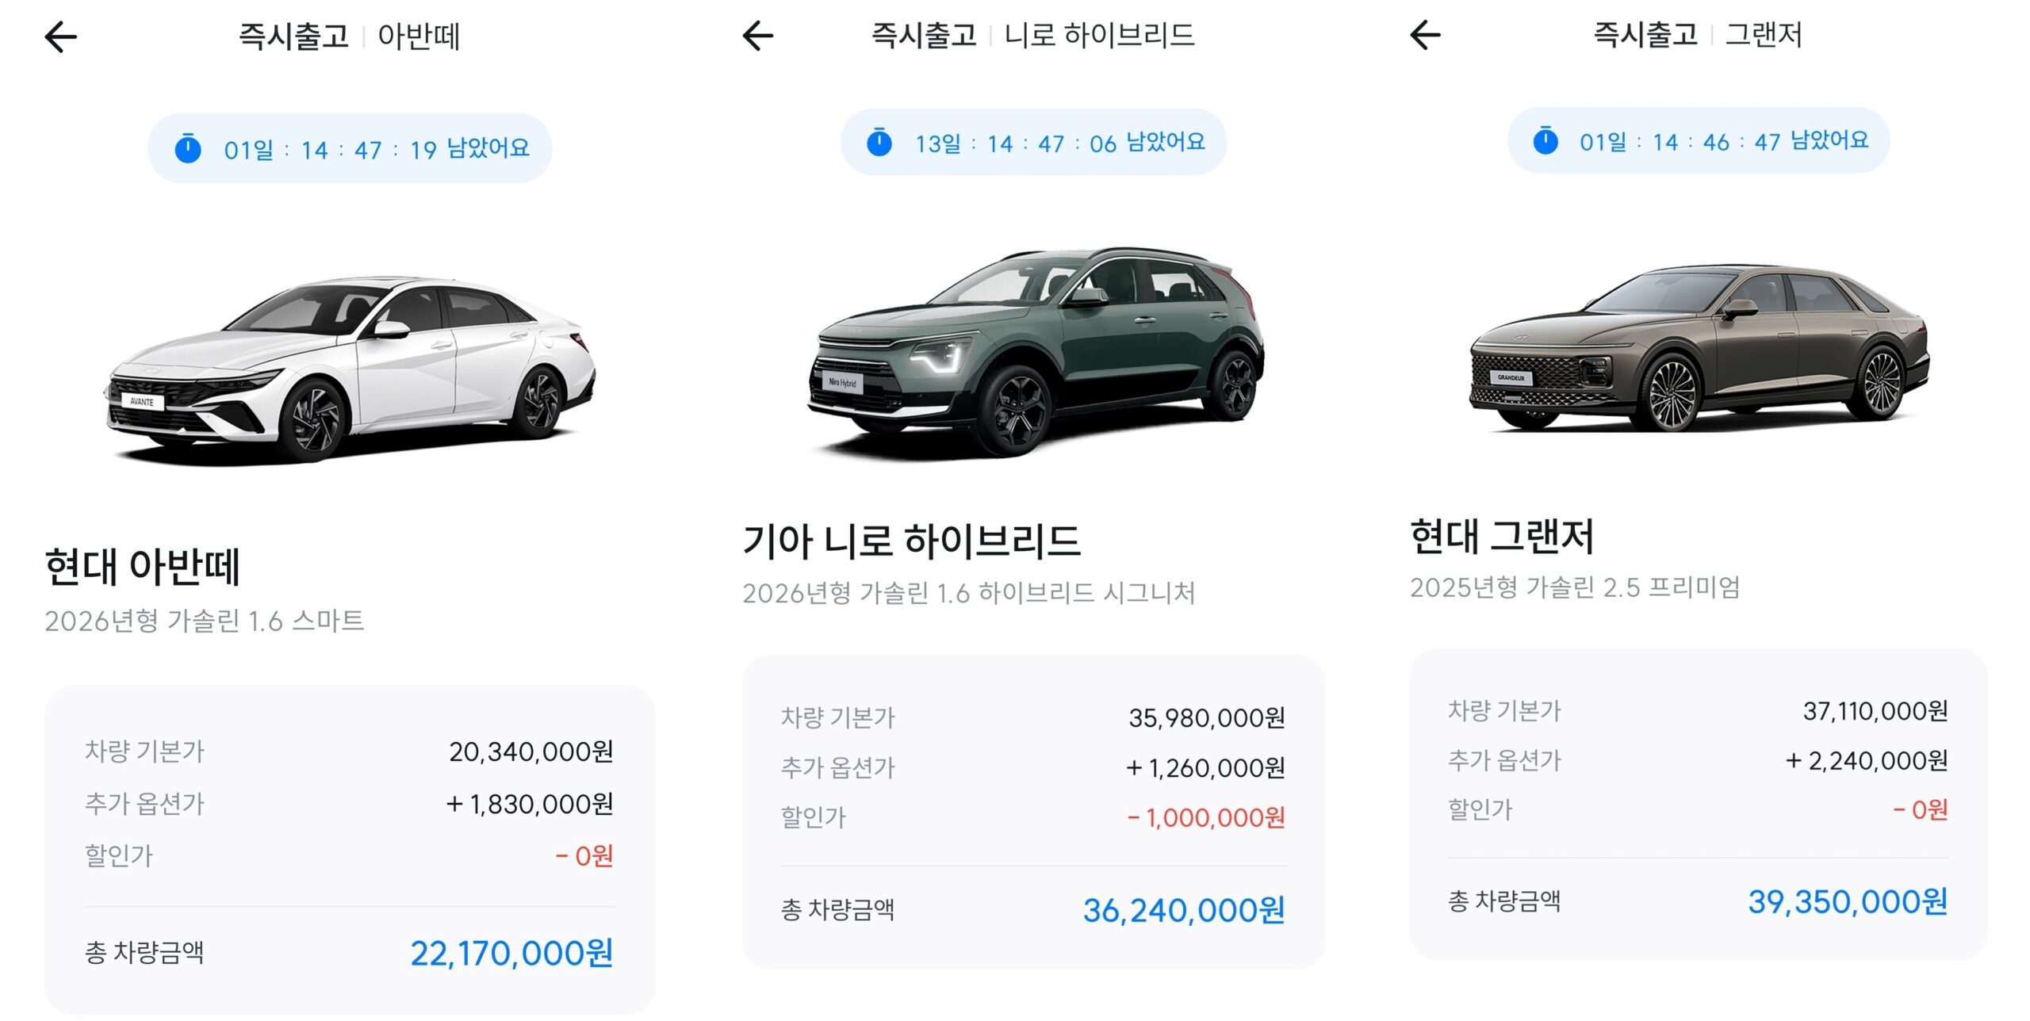This screenshot has height=1021, width=2030.
Task: Click the -1,000,000원 discount amount
Action: click(1205, 817)
